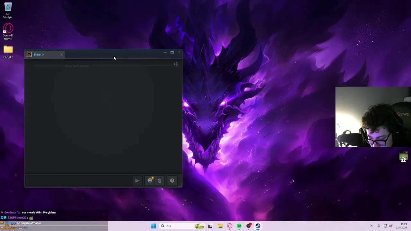Click the 1 Nisan 2026 Çarşamba date label
The height and width of the screenshot is (231, 411).
[76, 66]
